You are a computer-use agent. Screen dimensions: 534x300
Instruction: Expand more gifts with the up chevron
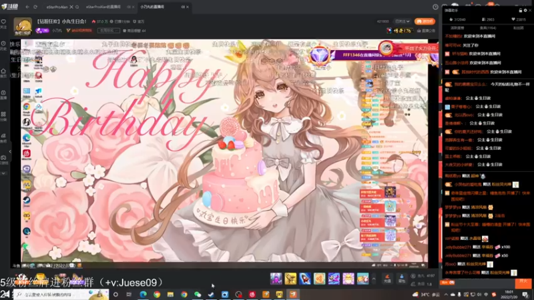click(374, 279)
